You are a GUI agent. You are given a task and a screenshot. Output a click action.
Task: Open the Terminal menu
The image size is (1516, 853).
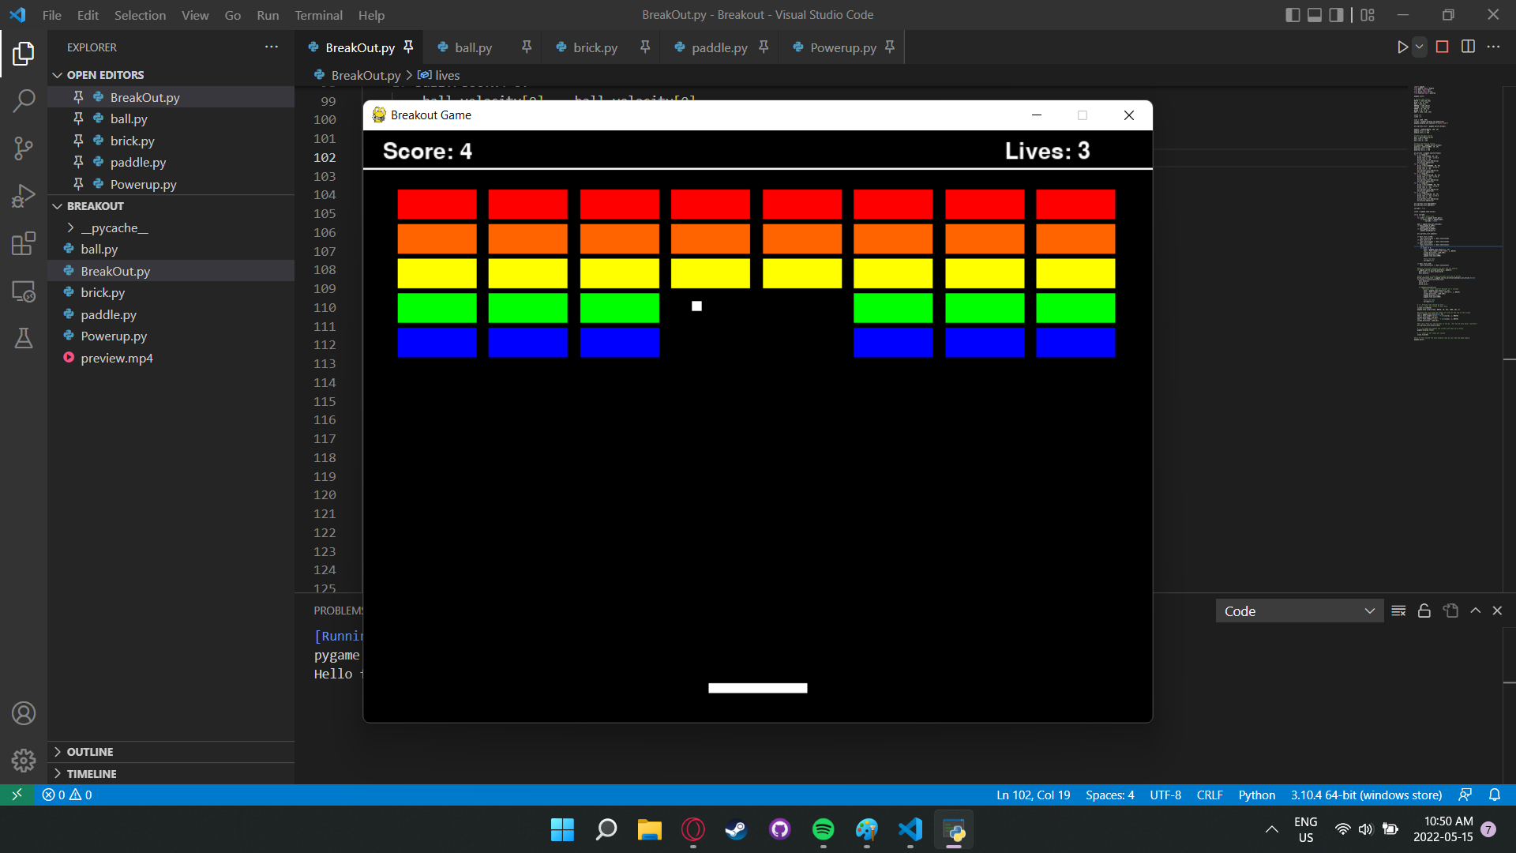[x=318, y=15]
